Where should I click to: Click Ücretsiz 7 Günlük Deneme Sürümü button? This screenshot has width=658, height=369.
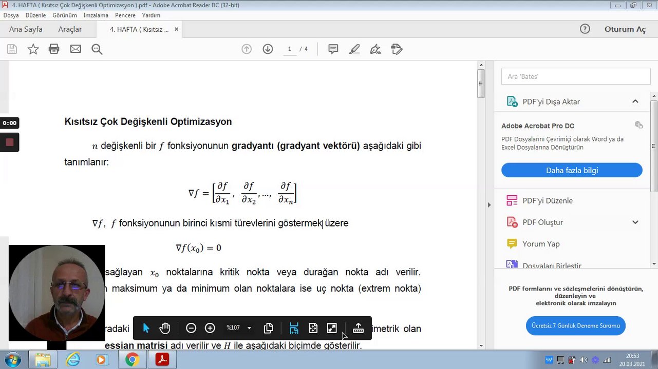coord(576,325)
